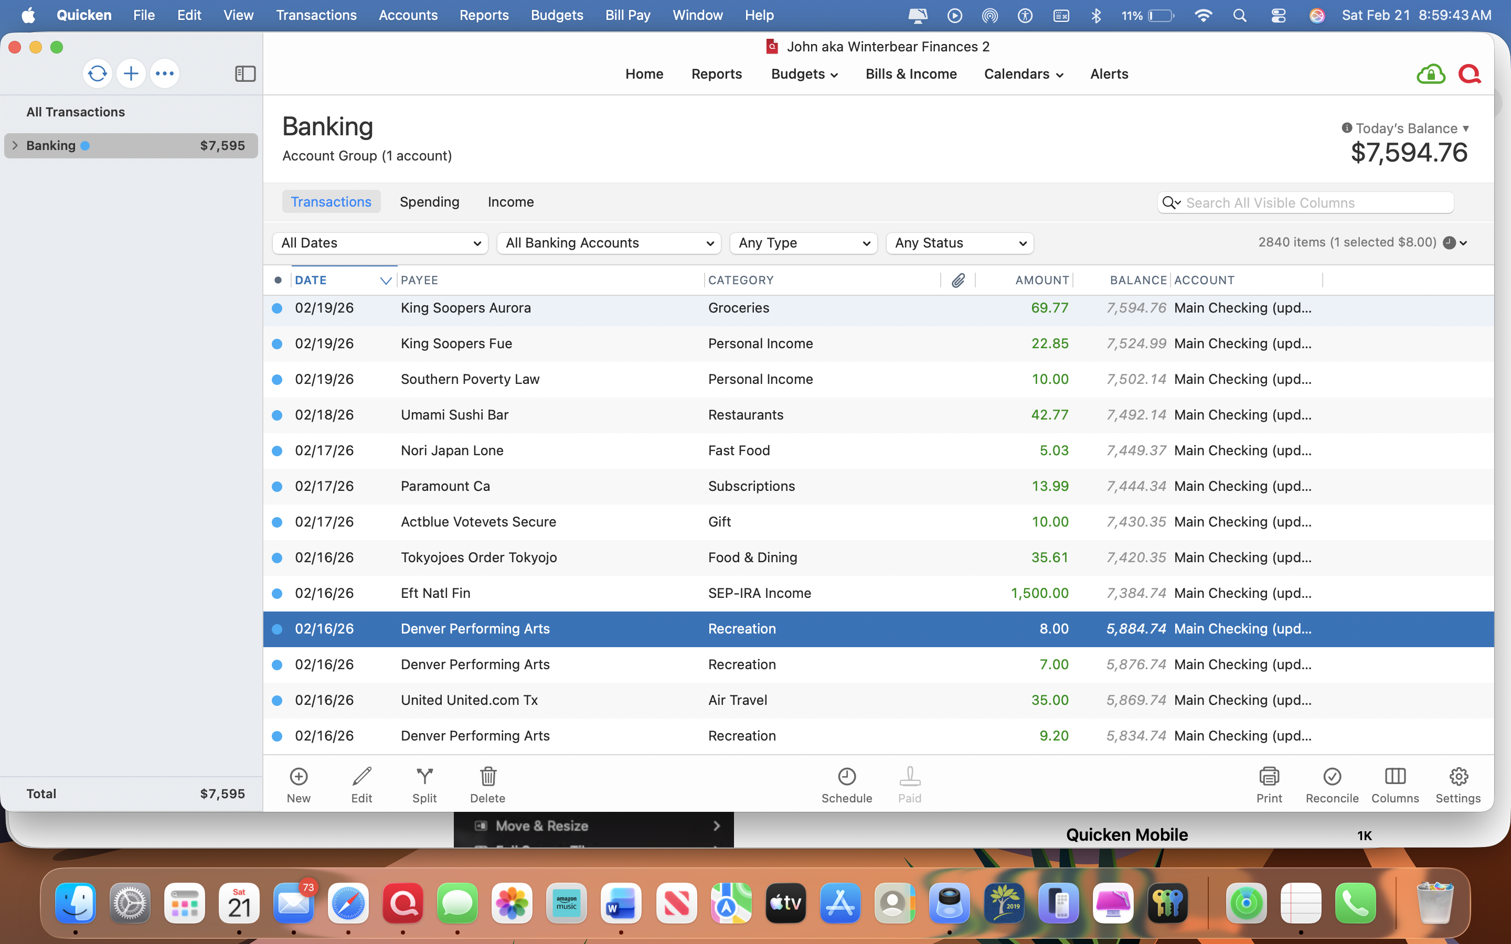
Task: Open the All Dates dropdown
Action: click(380, 243)
